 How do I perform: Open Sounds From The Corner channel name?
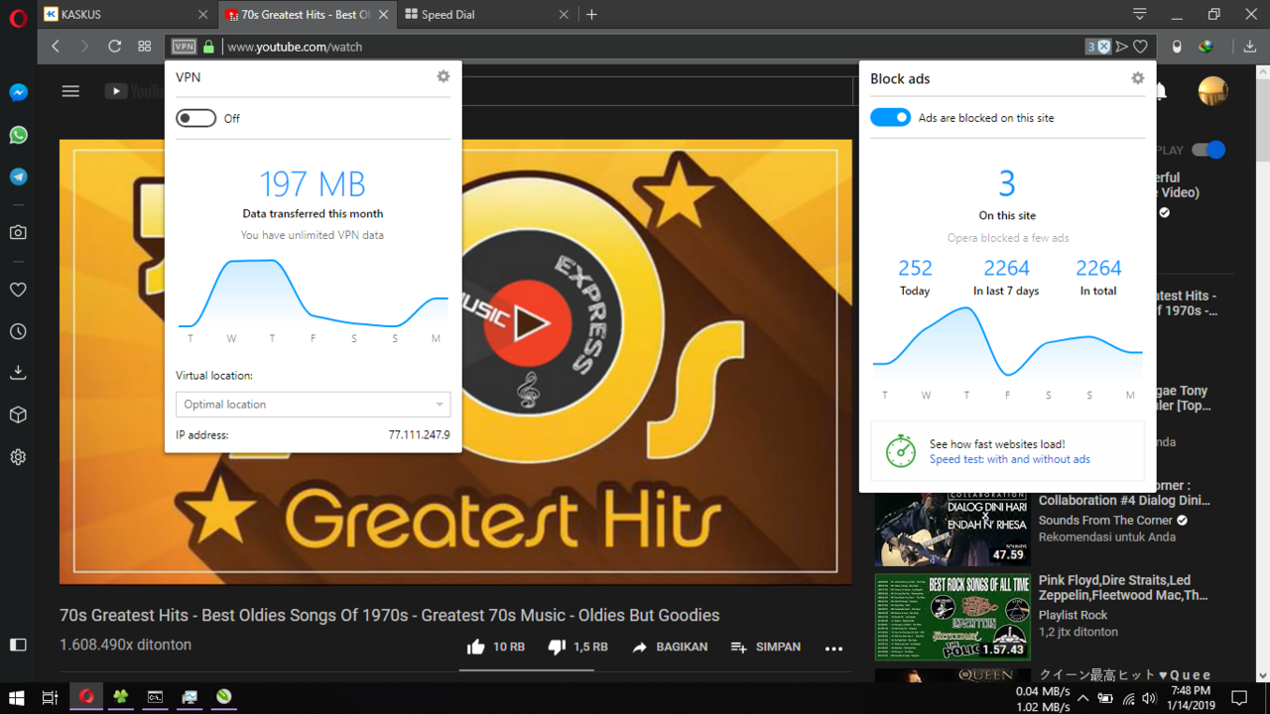click(x=1105, y=520)
